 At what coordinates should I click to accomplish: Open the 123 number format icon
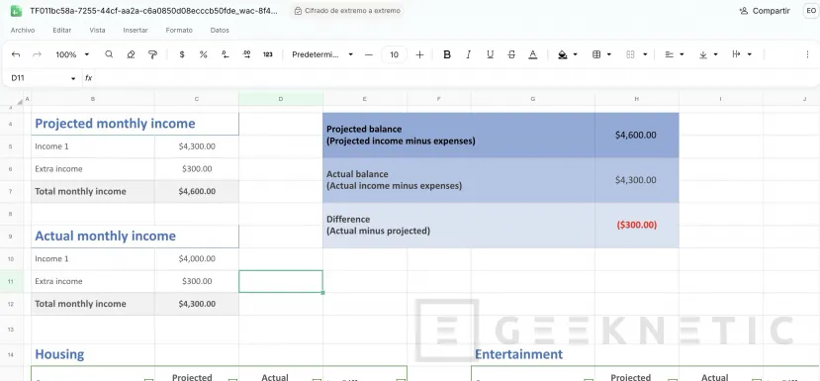pos(268,54)
